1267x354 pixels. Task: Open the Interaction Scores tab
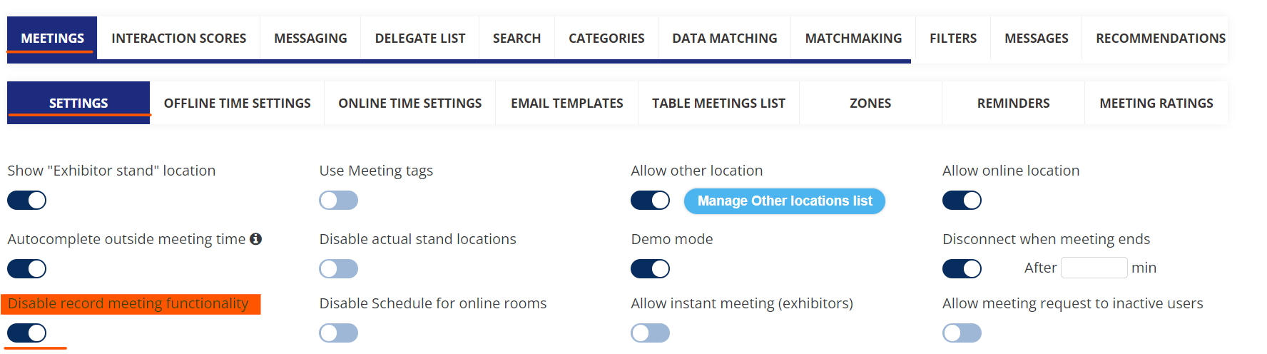tap(178, 39)
